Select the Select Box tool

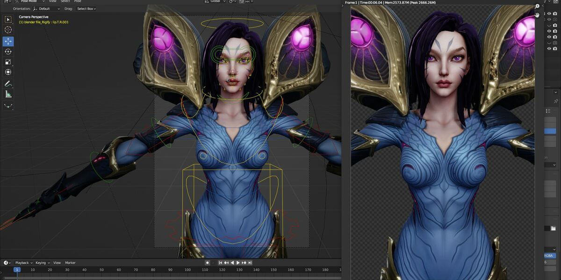[8, 20]
